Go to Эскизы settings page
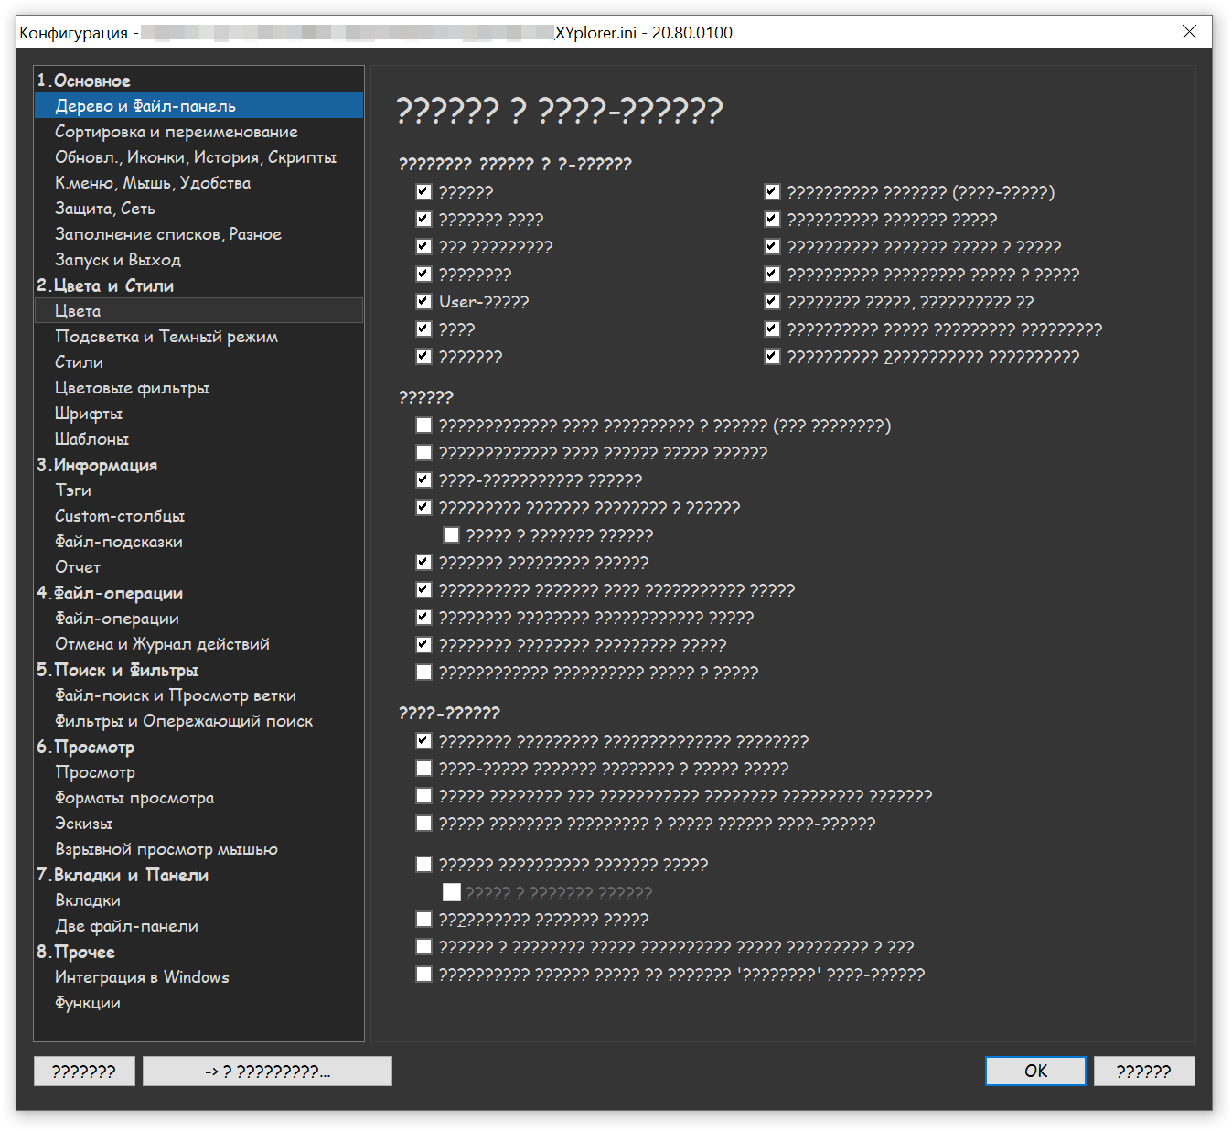This screenshot has height=1131, width=1232. pyautogui.click(x=83, y=824)
